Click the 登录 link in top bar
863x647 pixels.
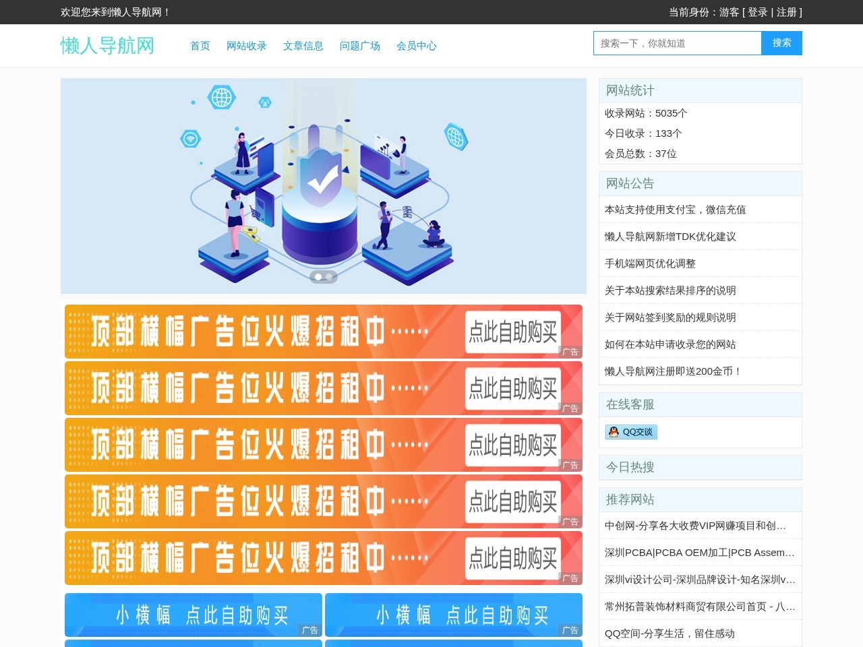point(758,12)
